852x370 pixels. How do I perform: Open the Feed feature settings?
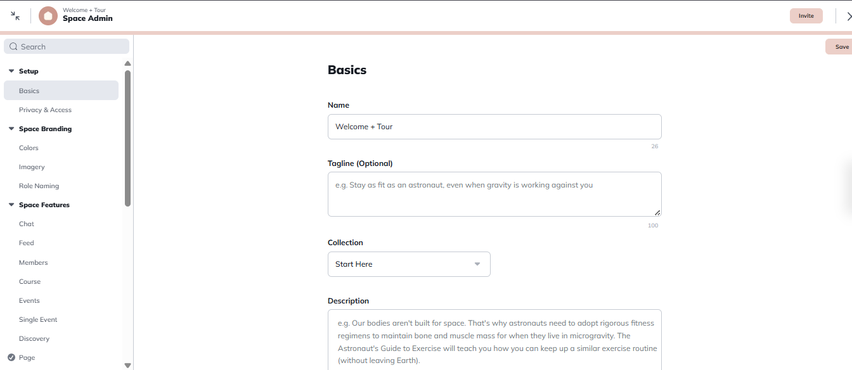tap(26, 243)
